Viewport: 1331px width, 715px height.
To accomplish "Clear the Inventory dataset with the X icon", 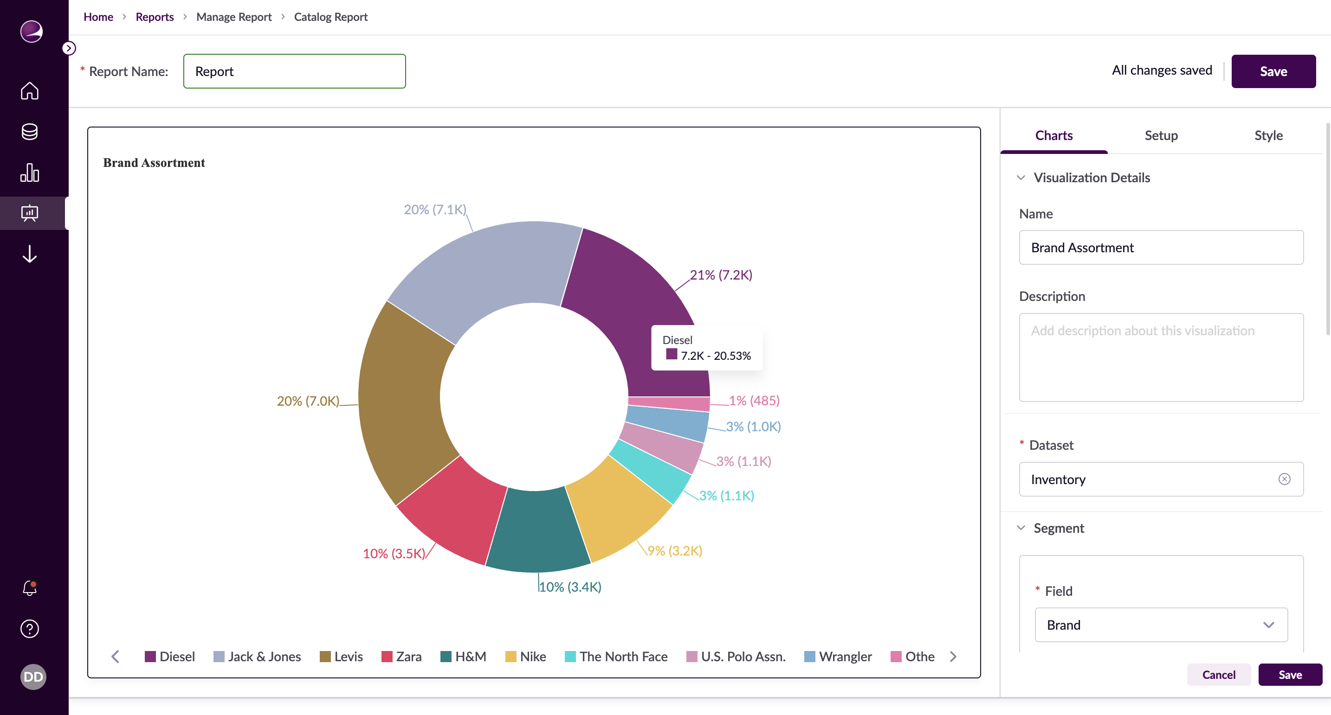I will pyautogui.click(x=1285, y=479).
